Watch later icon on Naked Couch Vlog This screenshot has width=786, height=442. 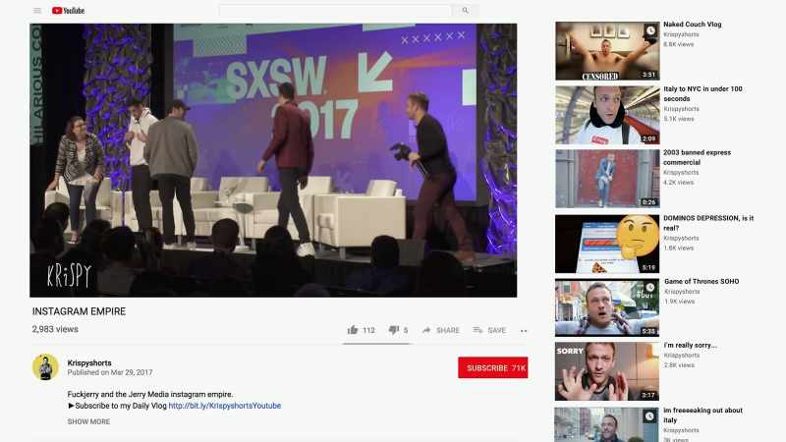(650, 30)
